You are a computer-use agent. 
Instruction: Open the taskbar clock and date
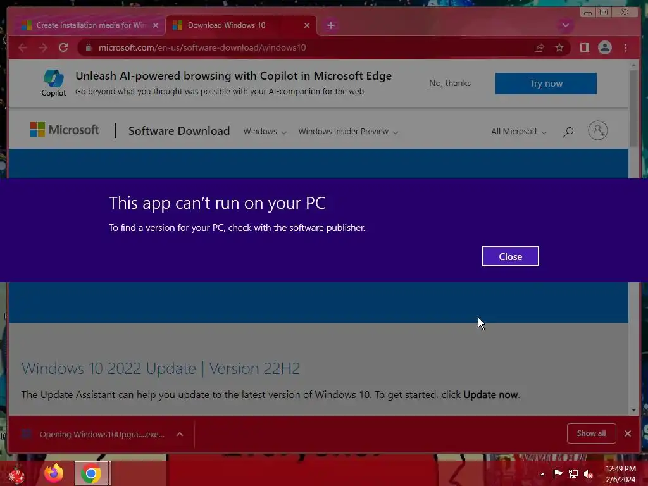point(620,473)
